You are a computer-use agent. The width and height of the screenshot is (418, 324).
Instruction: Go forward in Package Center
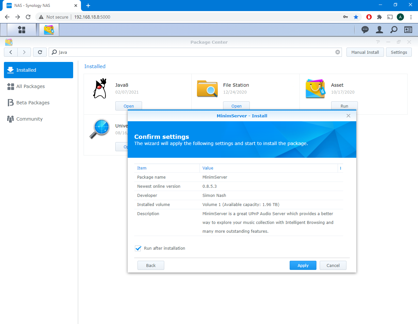pos(24,52)
